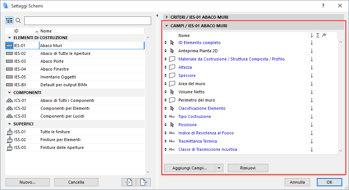
Task: Open the Aggiungi Campi dropdown arrow
Action: [x=219, y=168]
